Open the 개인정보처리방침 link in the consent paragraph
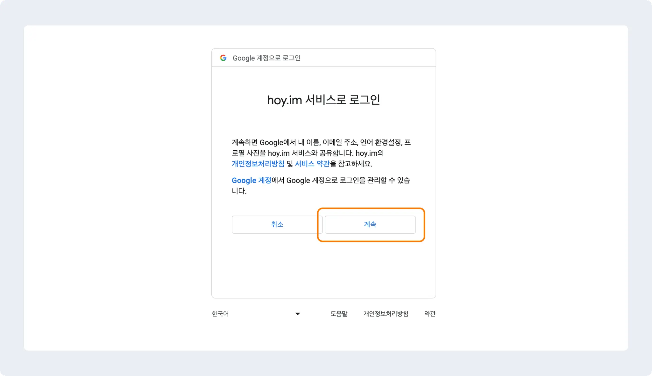Screen dimensions: 652x376 [x=258, y=164]
